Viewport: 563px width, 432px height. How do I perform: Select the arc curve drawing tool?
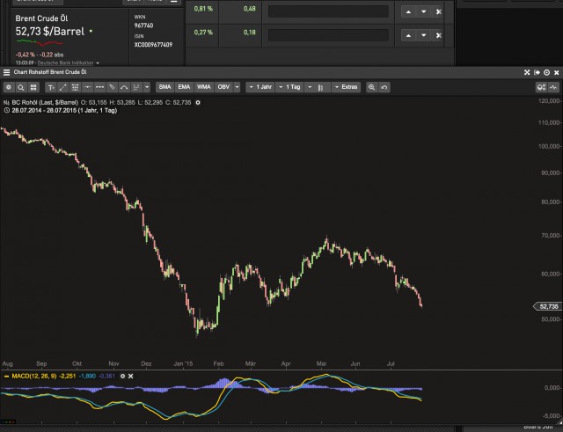(x=124, y=87)
